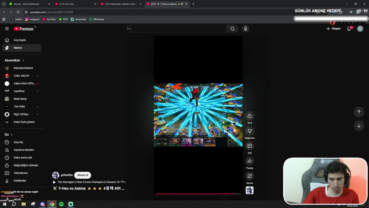Start voice search with the microphone

coord(246,29)
